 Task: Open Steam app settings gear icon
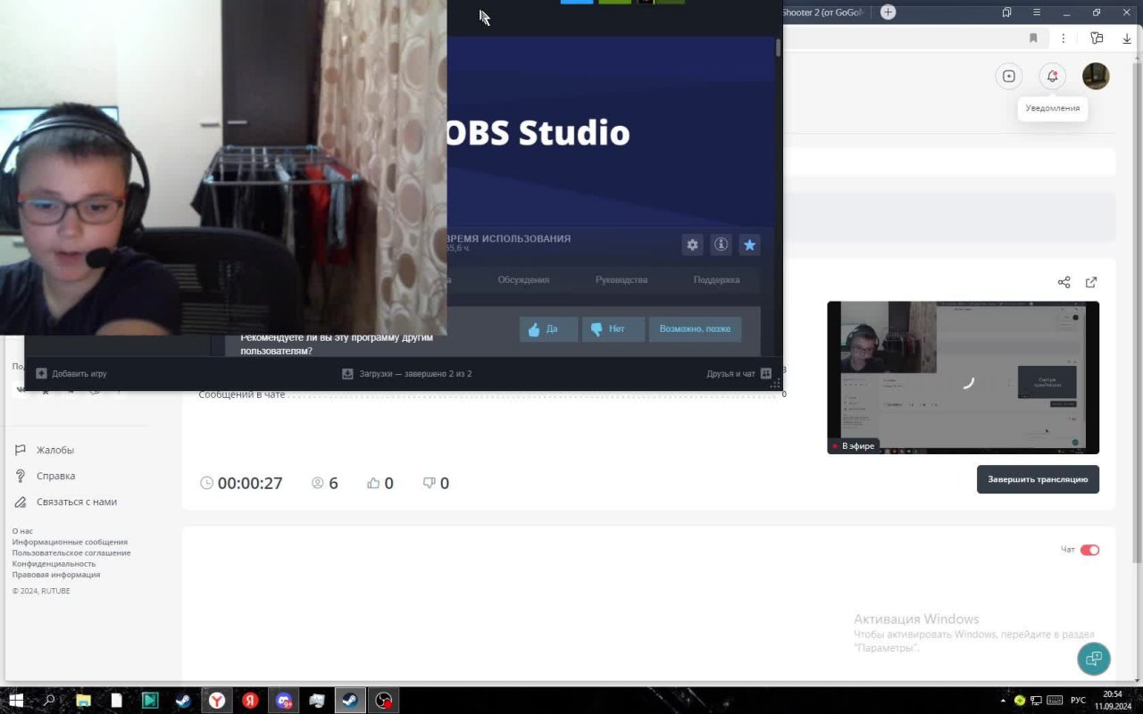692,245
